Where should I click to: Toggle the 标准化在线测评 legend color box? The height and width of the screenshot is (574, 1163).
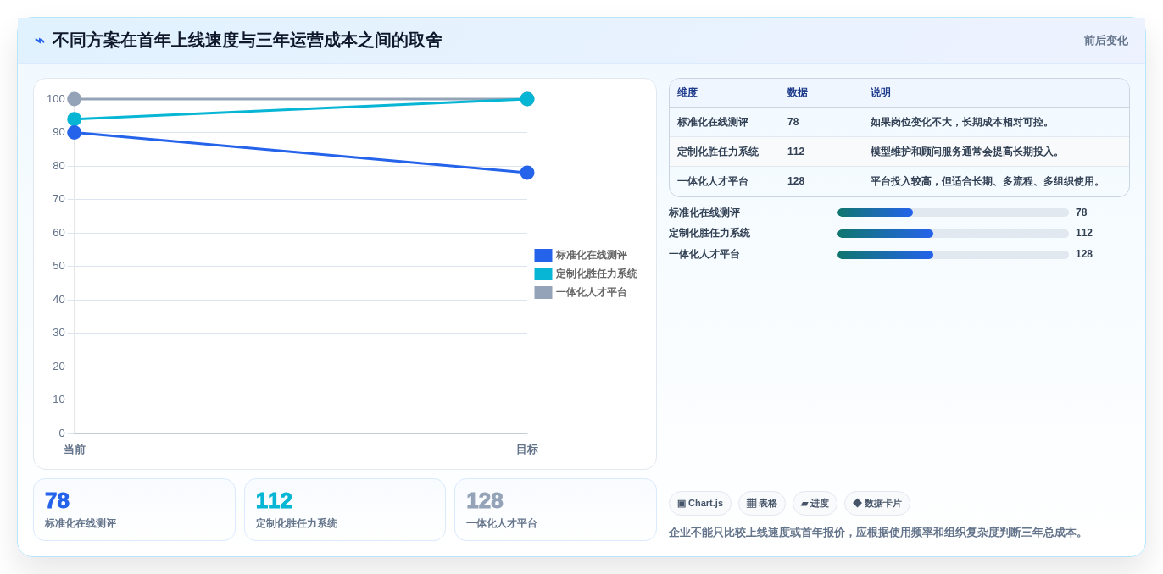tap(543, 255)
